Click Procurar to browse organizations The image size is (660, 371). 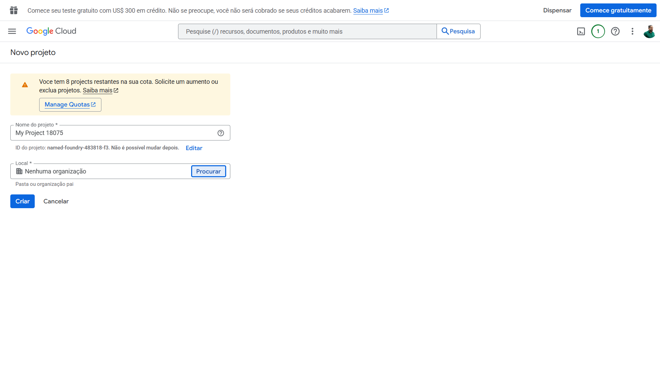(x=208, y=171)
